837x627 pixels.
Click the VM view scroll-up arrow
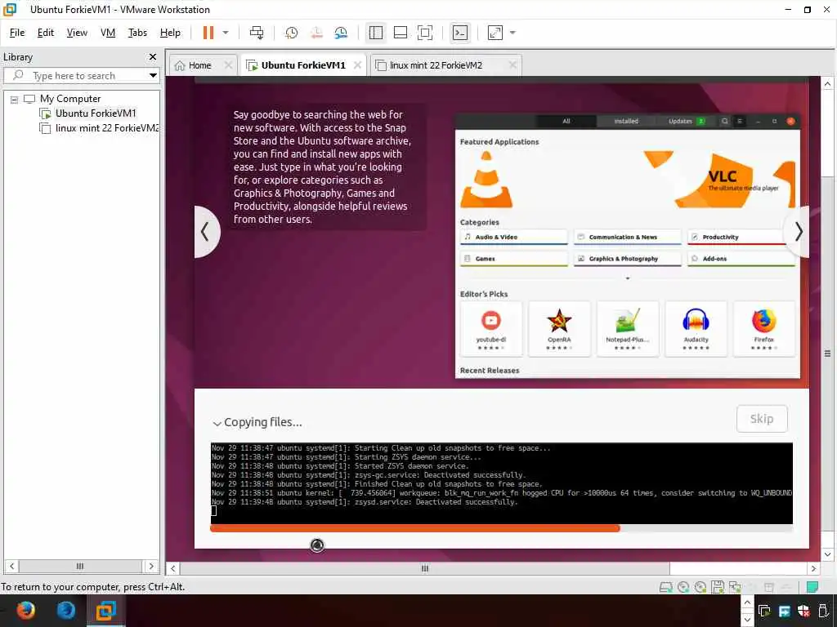pos(827,84)
